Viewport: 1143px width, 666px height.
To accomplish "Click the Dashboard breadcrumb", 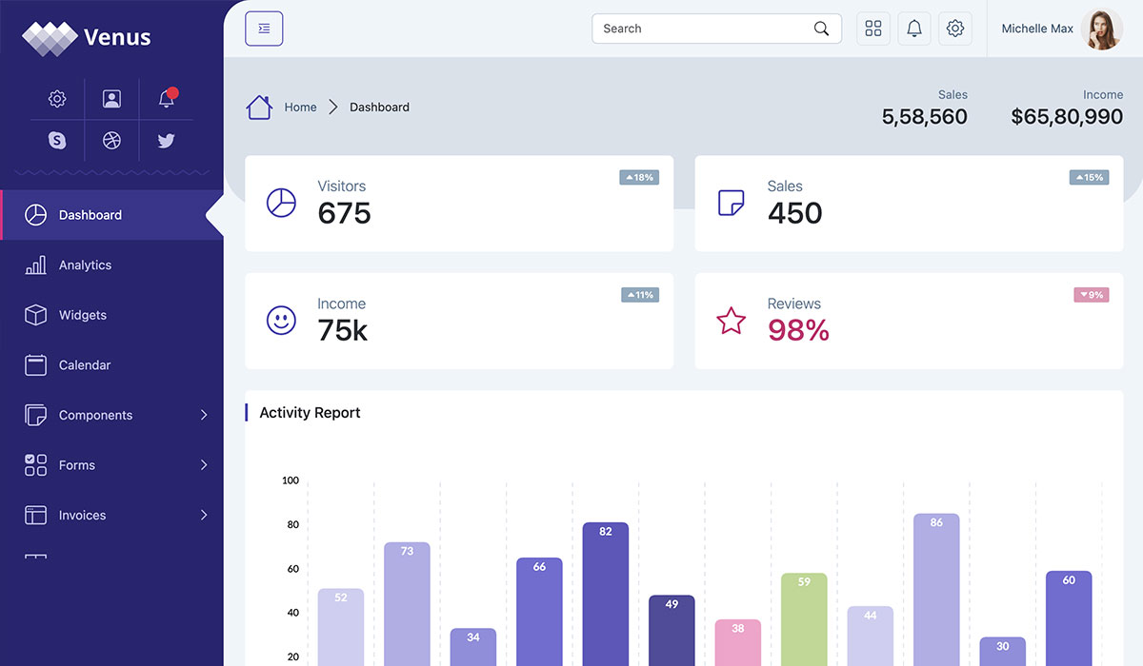I will 379,108.
